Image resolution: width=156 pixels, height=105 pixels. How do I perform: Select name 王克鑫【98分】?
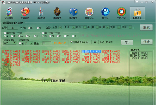click(91, 62)
